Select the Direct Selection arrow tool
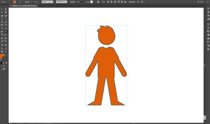This screenshot has width=210, height=124. click(x=6, y=9)
